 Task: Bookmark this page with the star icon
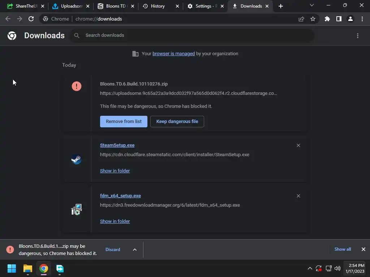313,19
